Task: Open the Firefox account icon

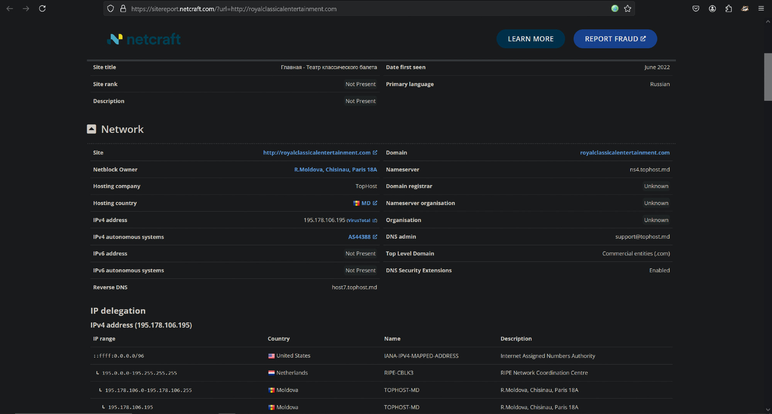Action: [x=712, y=8]
